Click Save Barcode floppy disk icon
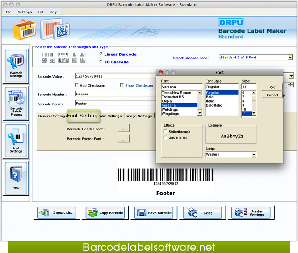 (x=141, y=213)
